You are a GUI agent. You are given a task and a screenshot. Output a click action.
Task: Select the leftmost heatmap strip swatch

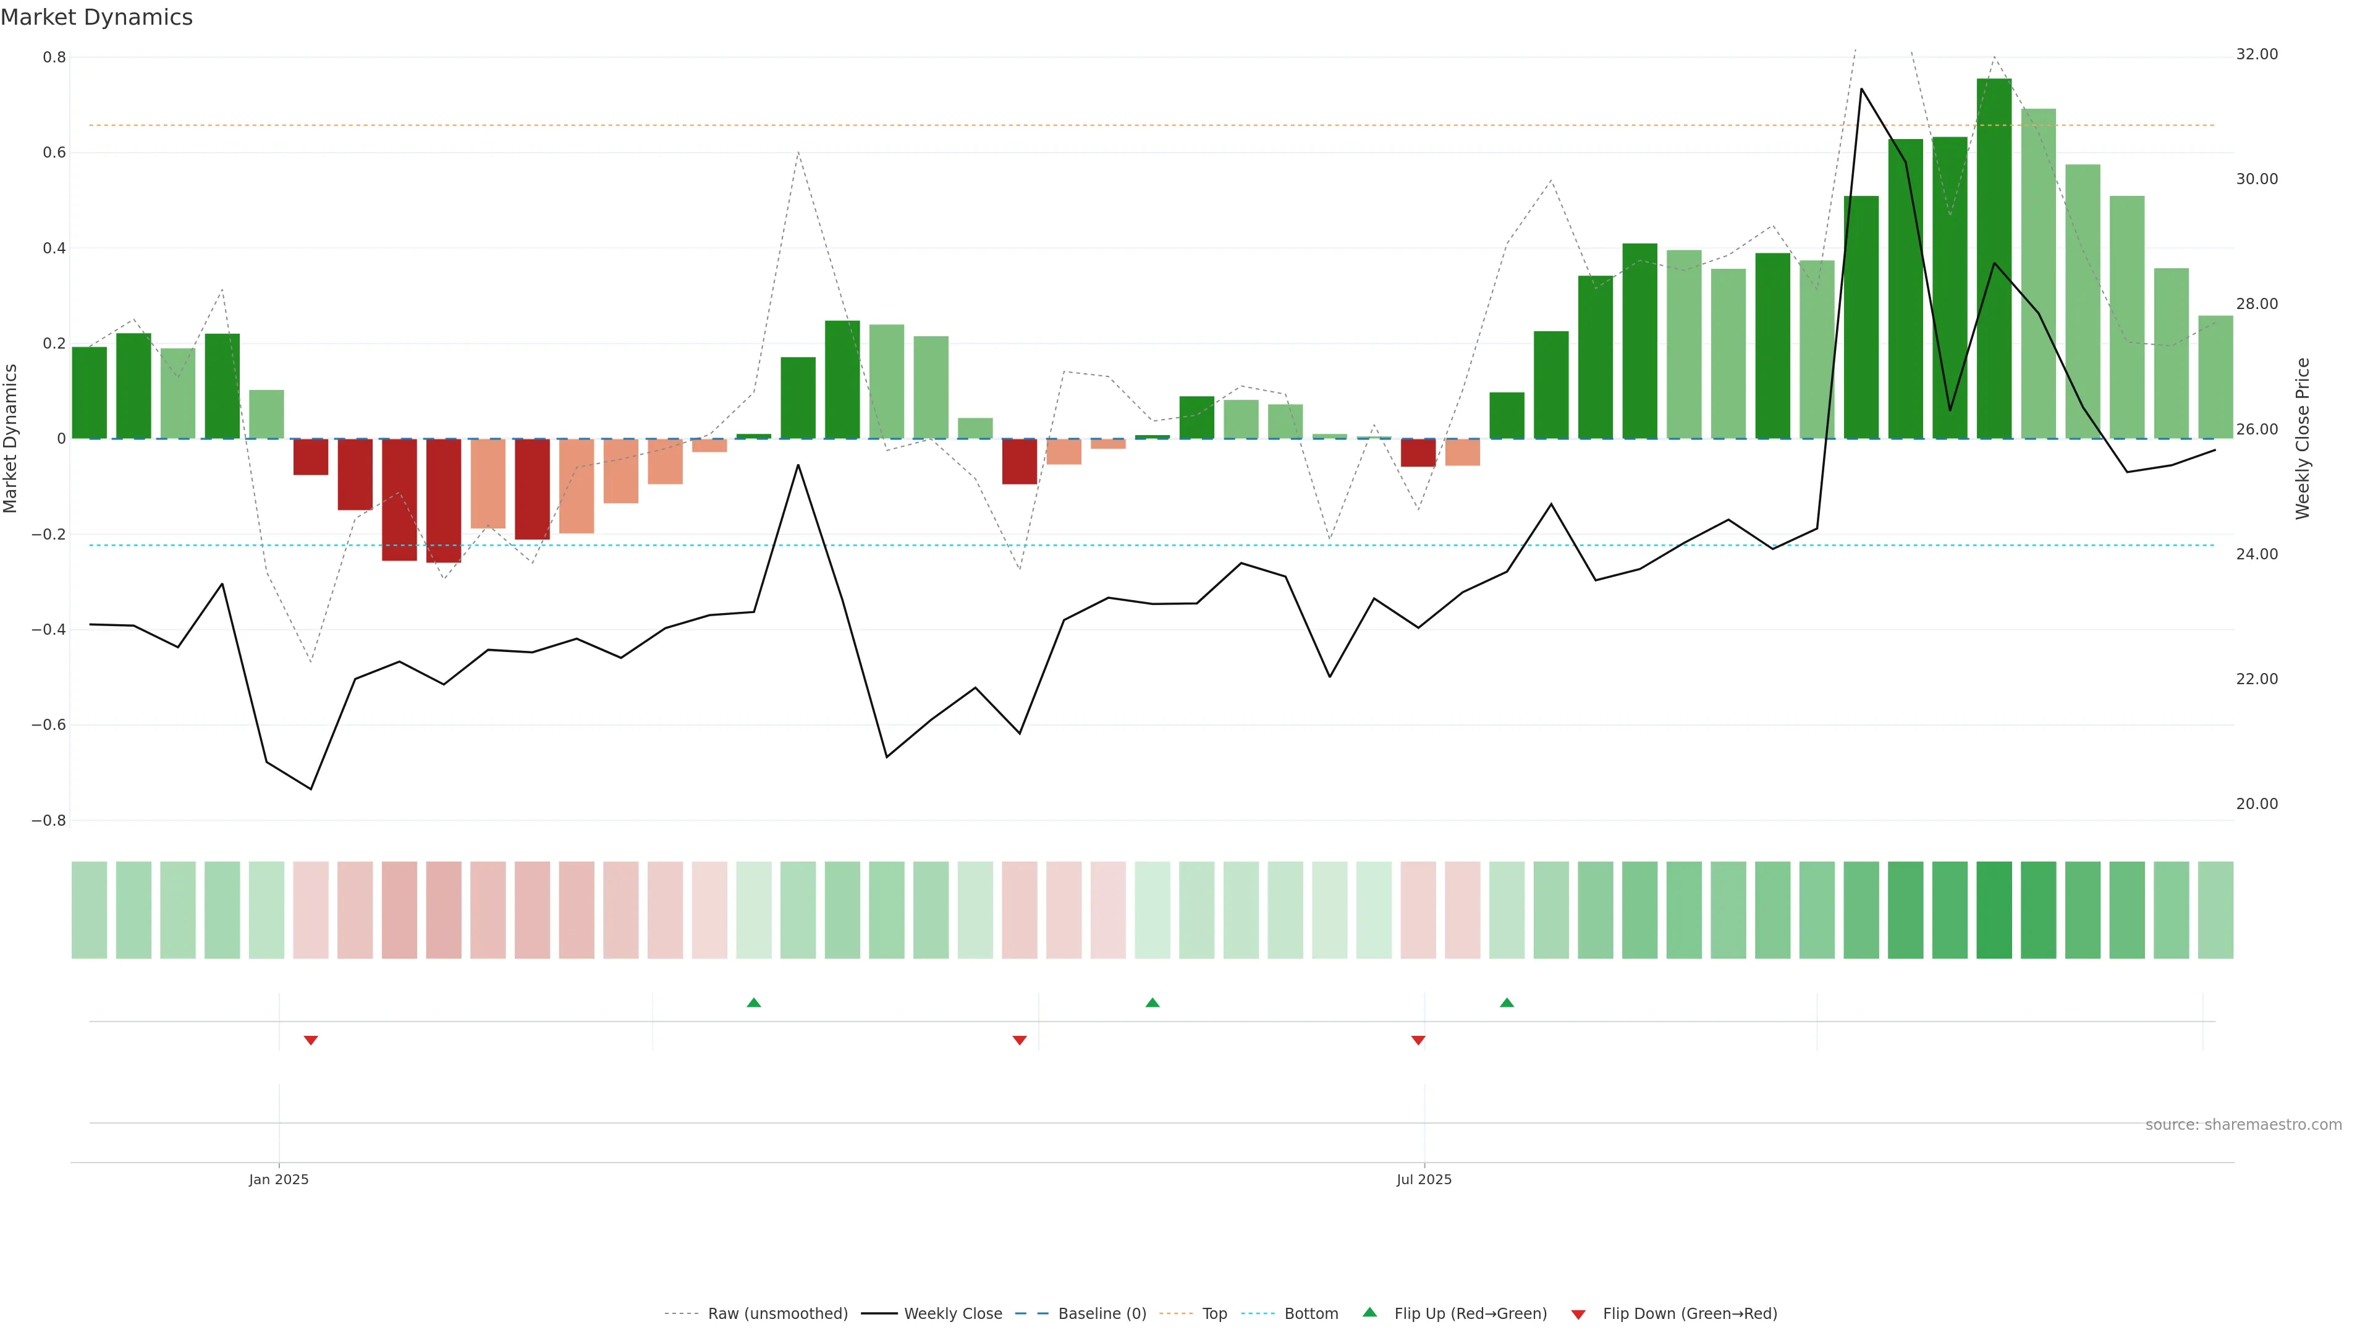tap(90, 909)
